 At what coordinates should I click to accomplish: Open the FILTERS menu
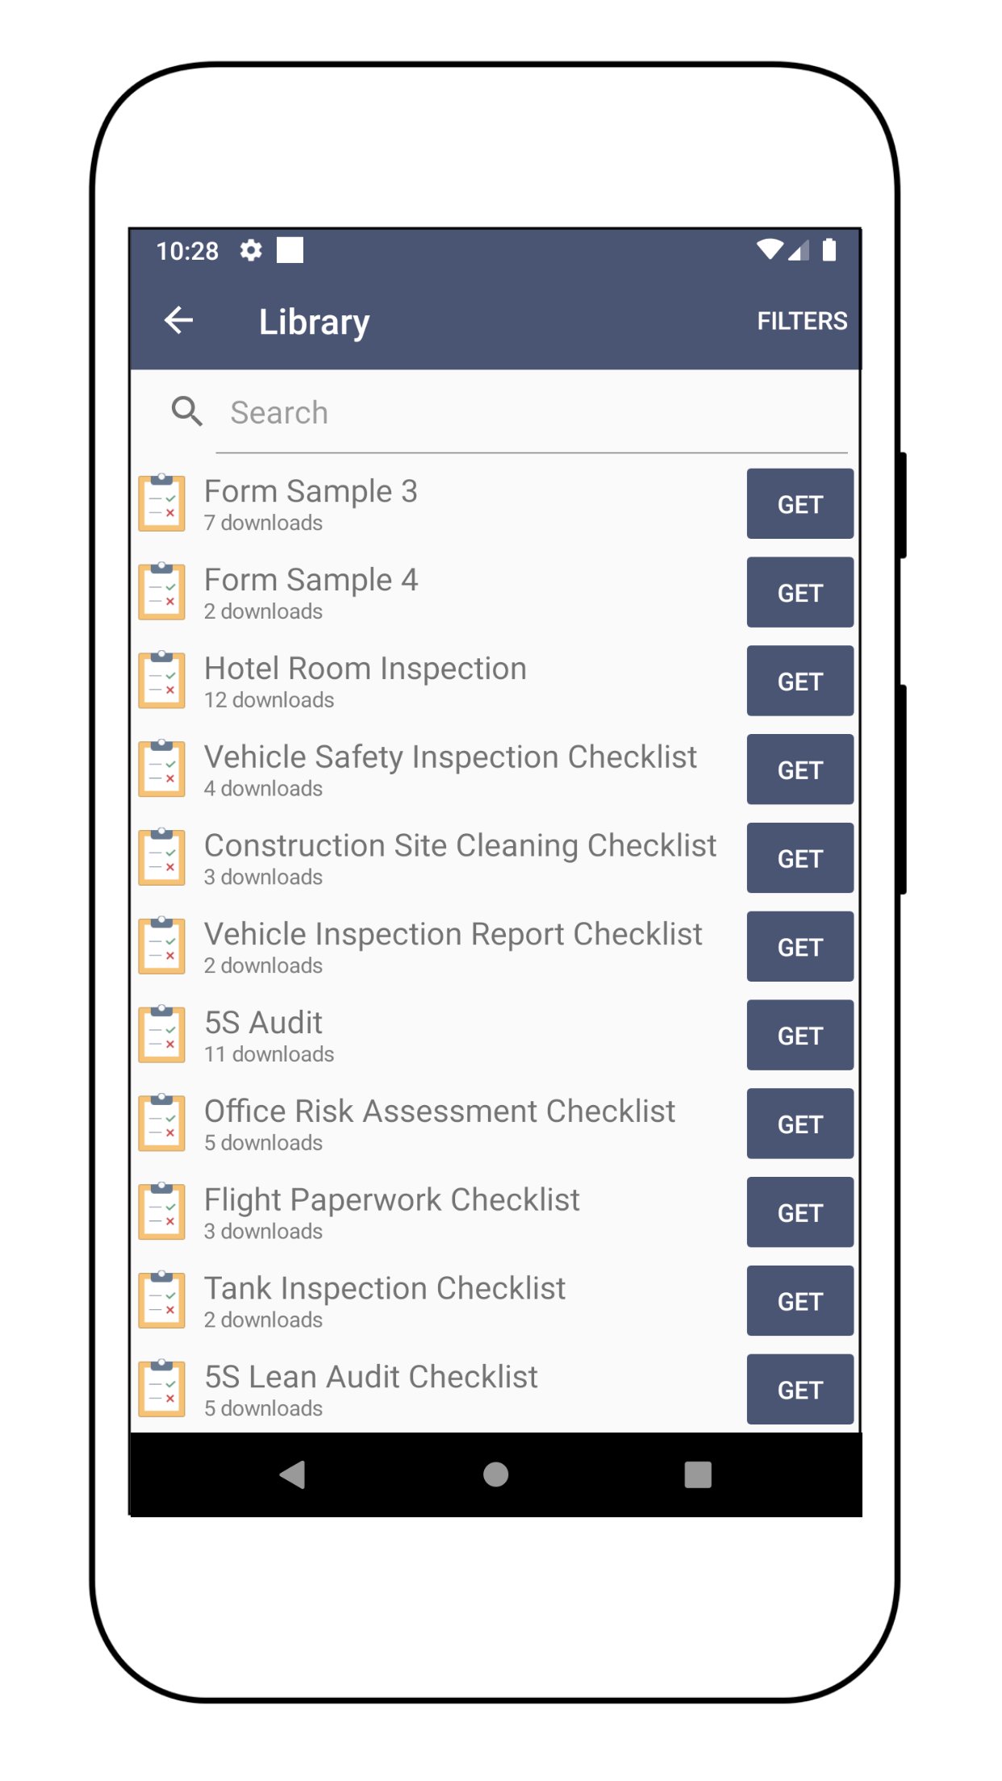point(802,320)
